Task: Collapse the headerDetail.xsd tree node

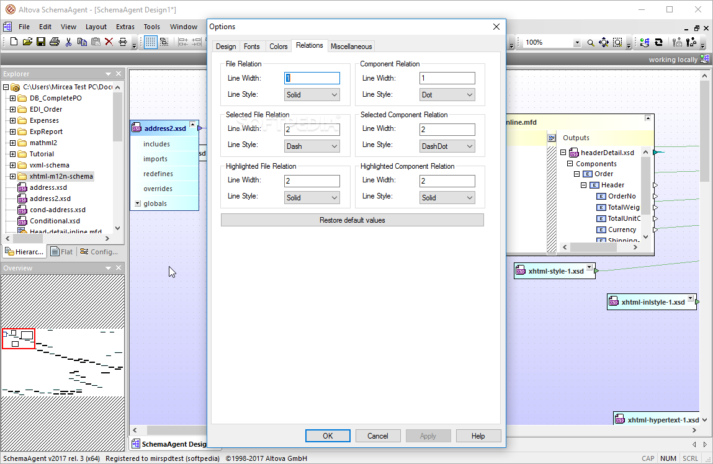Action: [x=563, y=153]
